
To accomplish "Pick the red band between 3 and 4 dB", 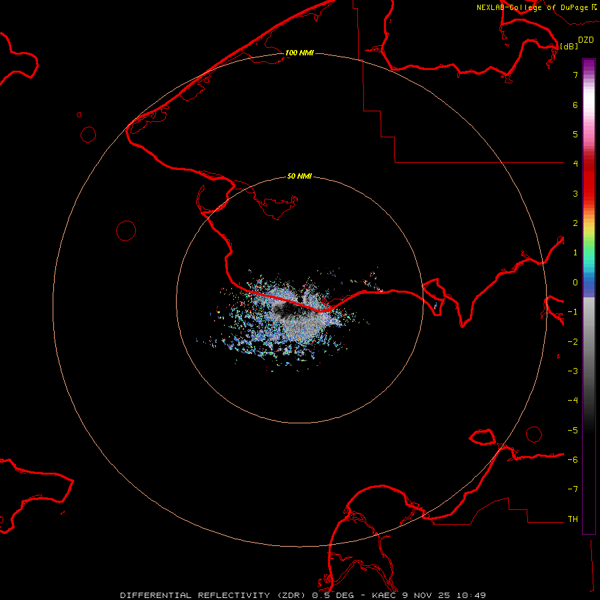I will 589,179.
